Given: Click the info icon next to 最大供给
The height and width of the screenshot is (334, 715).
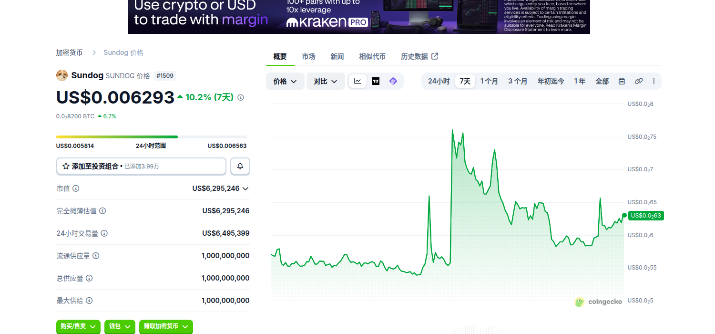Looking at the screenshot, I should tap(89, 301).
